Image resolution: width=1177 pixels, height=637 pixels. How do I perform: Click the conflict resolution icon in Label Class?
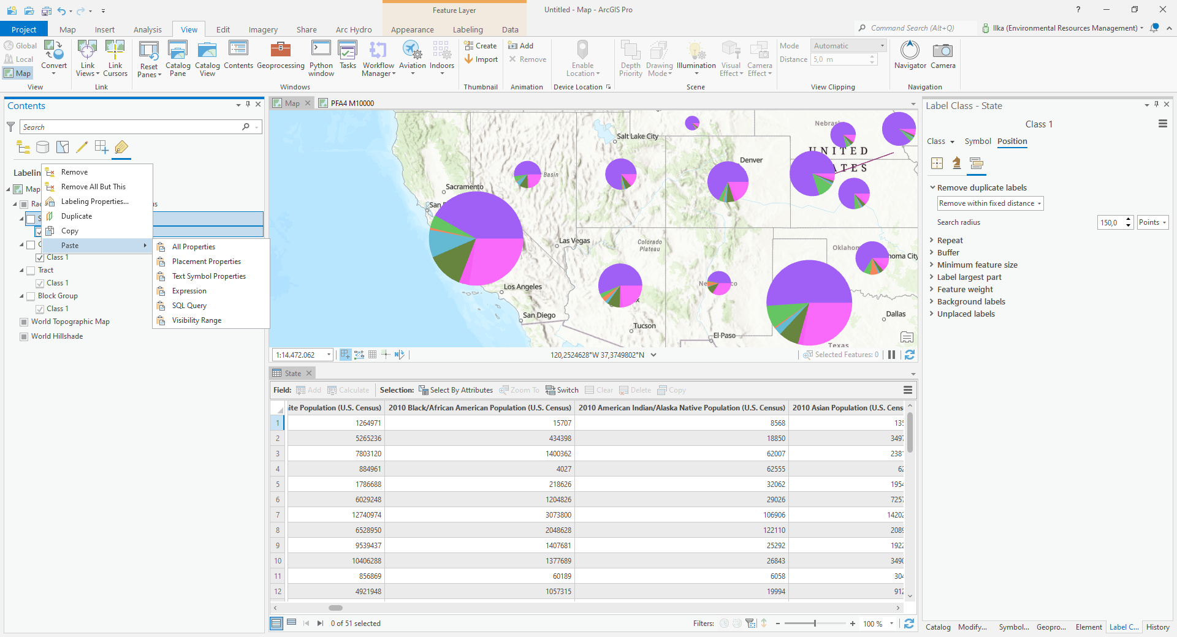click(977, 163)
